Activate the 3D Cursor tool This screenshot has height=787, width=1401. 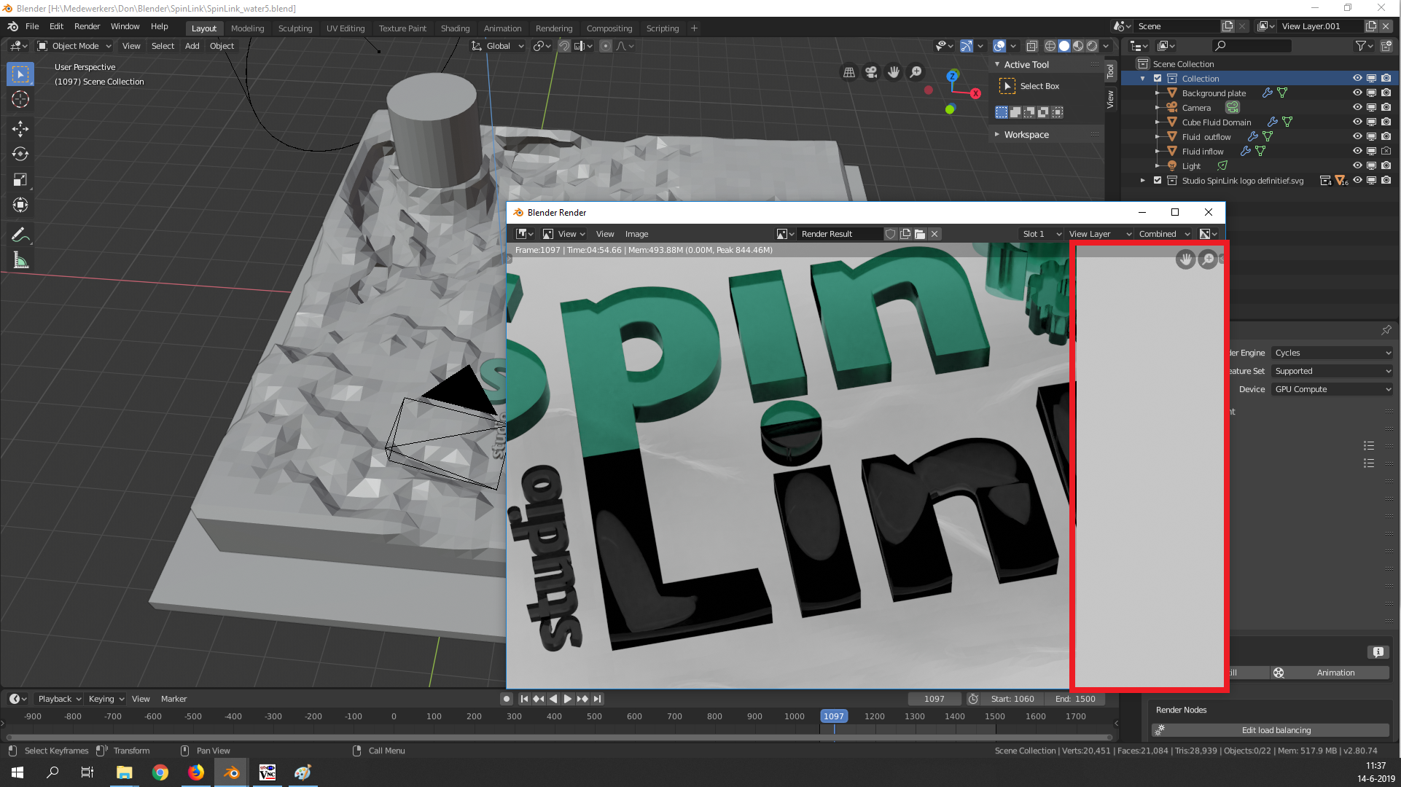pos(20,99)
